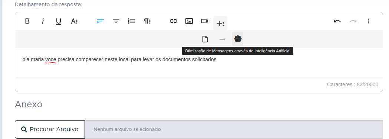
Task: Open more text formatting options
Action: pyautogui.click(x=74, y=21)
